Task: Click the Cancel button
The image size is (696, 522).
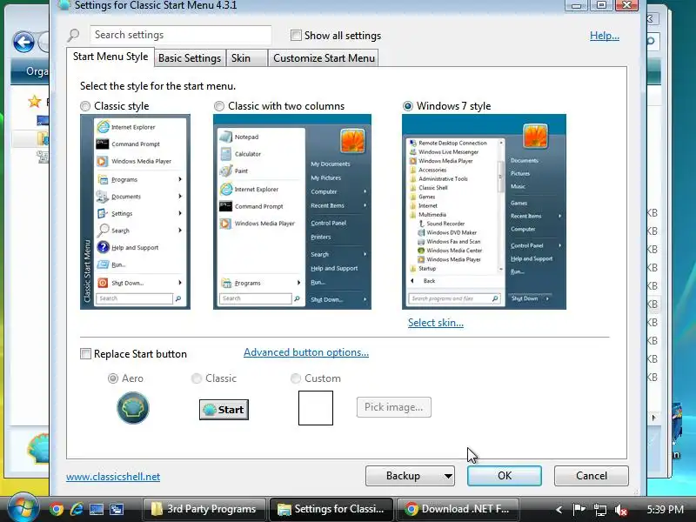Action: pyautogui.click(x=592, y=476)
